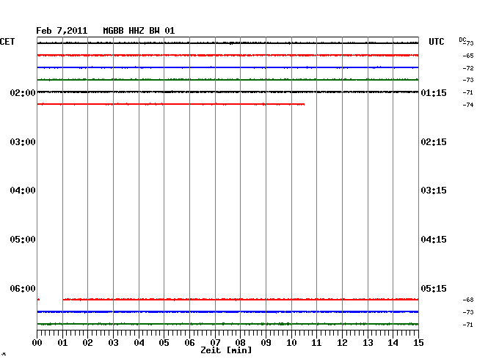
Task: Select the DC value "-74"
Action: pos(468,105)
